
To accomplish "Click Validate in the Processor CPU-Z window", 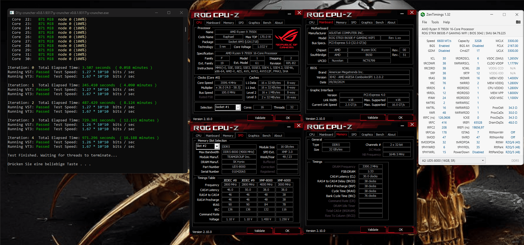I will pos(260,118).
